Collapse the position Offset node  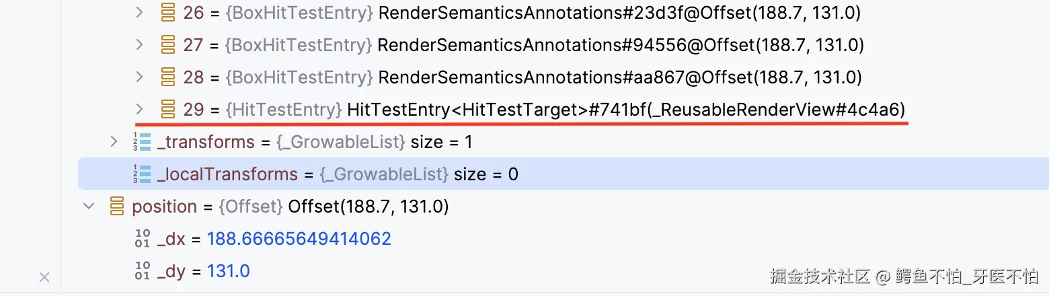(x=88, y=207)
